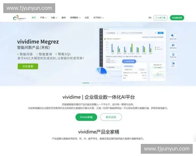The height and width of the screenshot is (157, 196).
Task: Select the first carousel indicator bar
Action: (86, 83)
